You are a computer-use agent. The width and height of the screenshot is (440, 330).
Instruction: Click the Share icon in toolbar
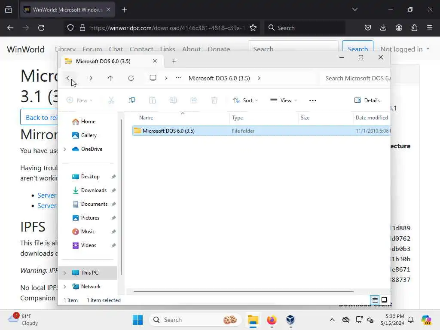pos(194,100)
